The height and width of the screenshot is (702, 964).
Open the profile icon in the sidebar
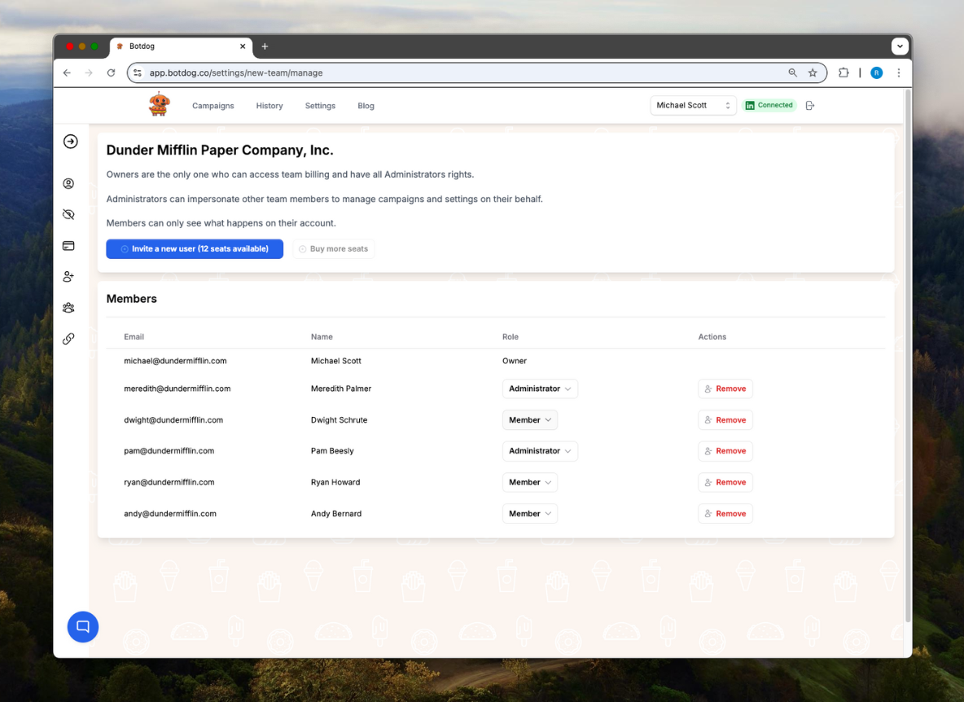pos(69,183)
